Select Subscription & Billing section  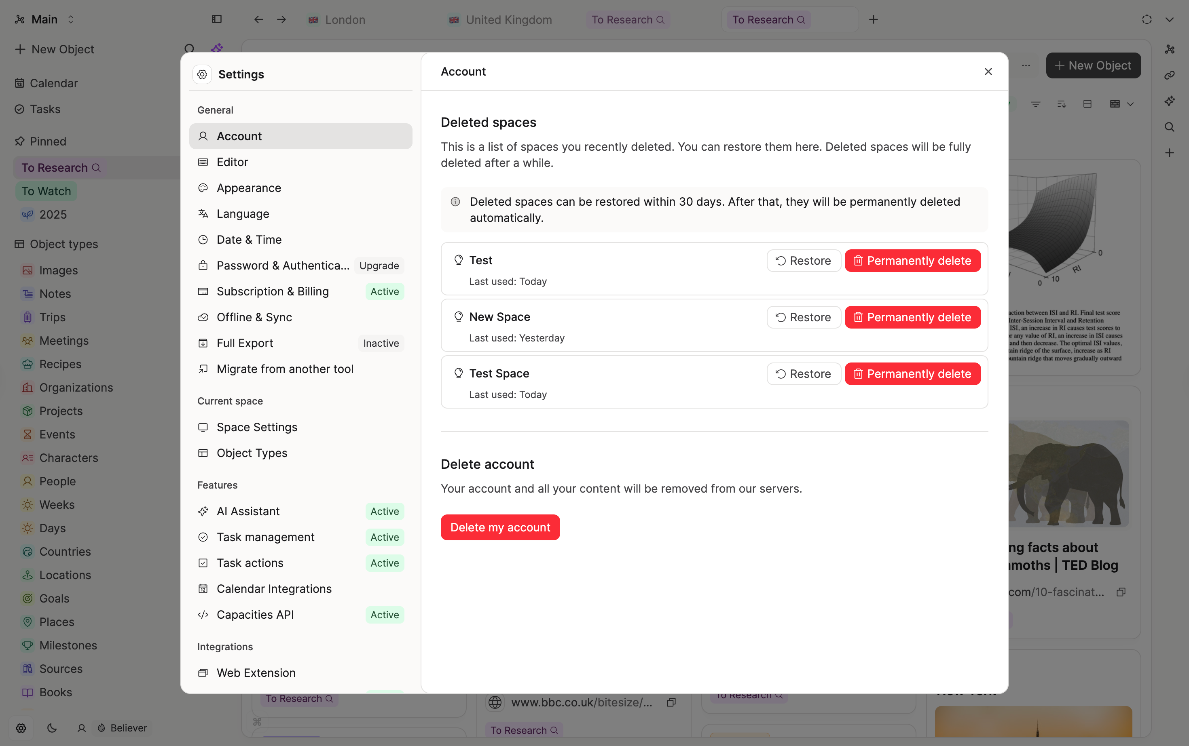[273, 292]
